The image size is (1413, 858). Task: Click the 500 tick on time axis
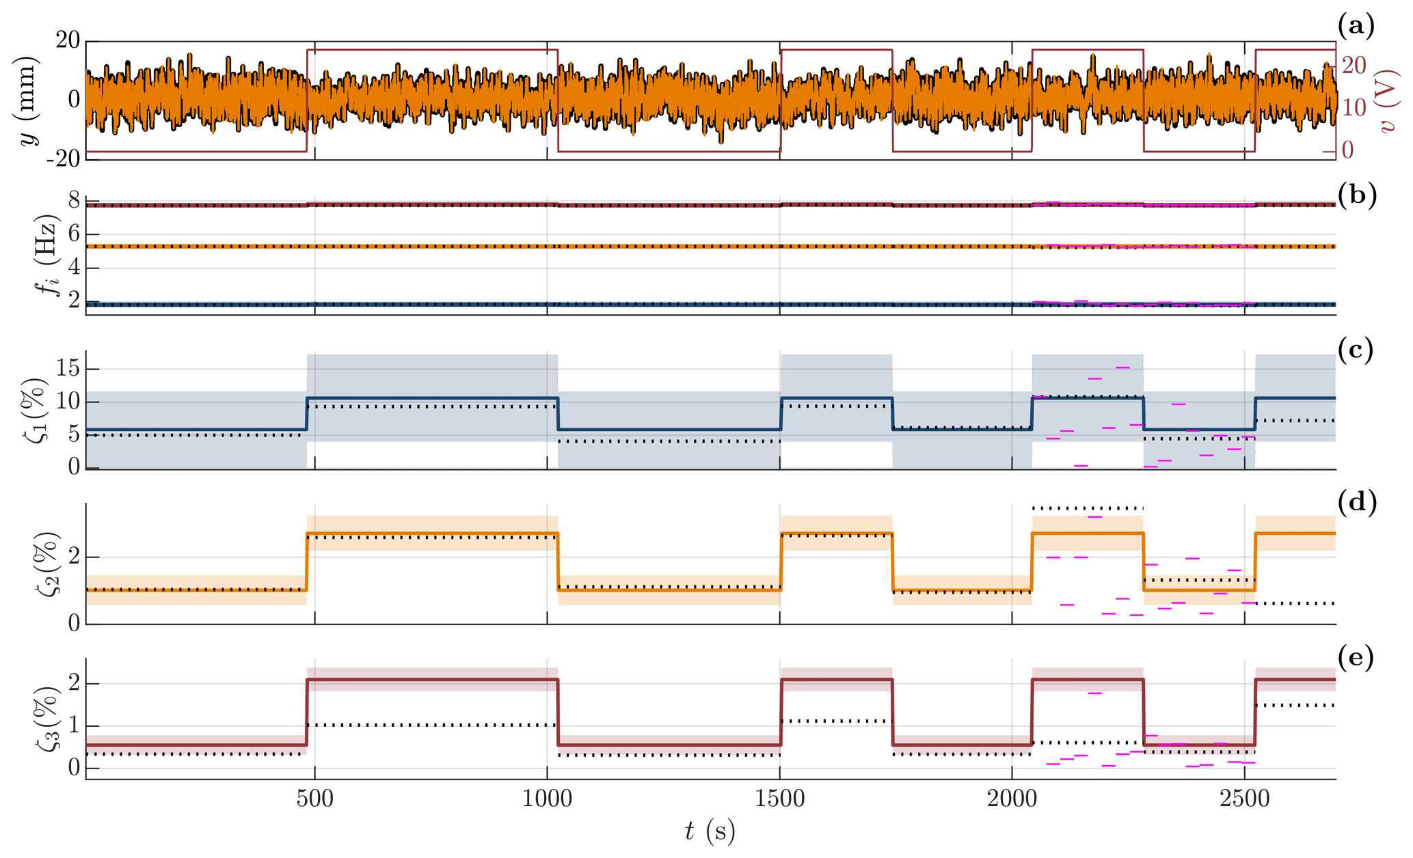click(x=314, y=799)
